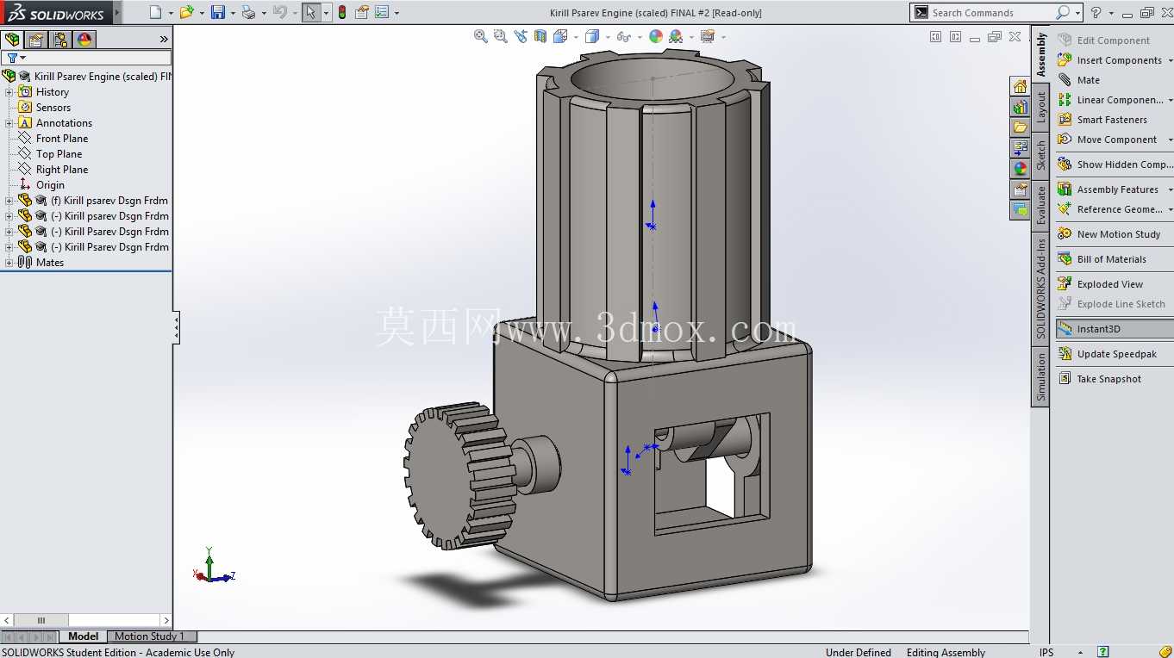Click Zoom to Area icon
The width and height of the screenshot is (1174, 658).
[x=500, y=36]
